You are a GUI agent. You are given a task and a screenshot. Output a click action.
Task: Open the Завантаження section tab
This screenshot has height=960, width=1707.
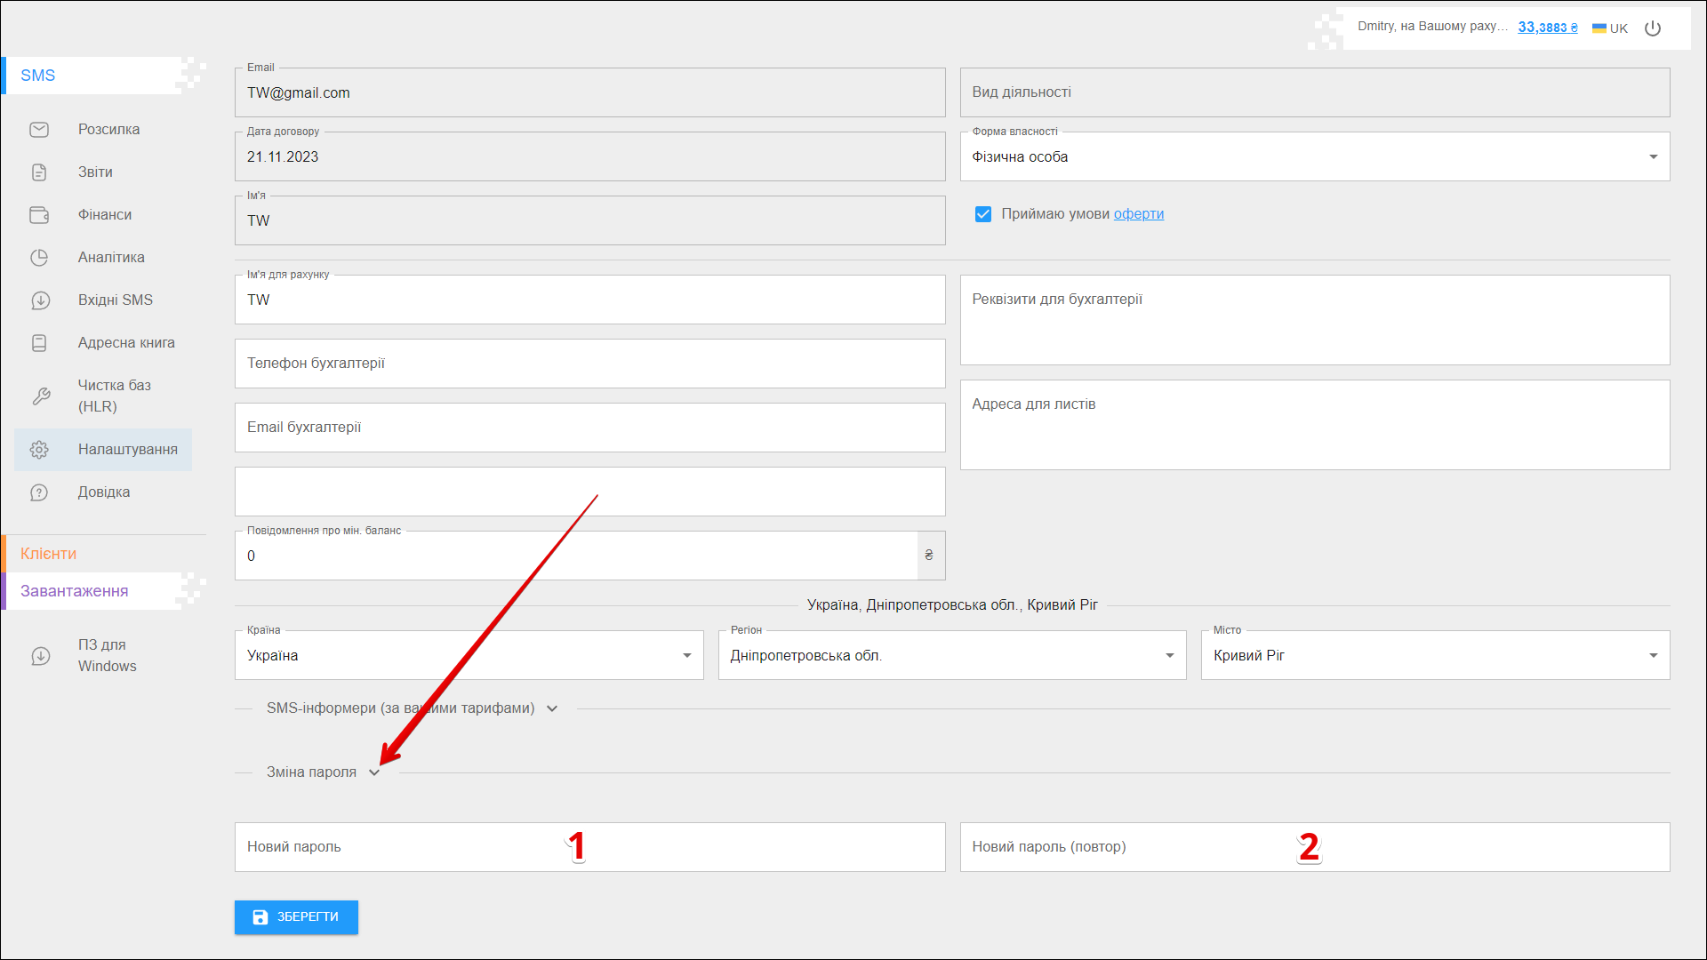(75, 591)
